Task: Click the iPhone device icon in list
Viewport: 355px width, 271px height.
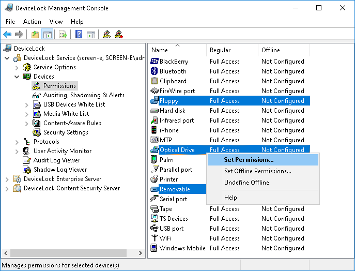Action: [x=154, y=130]
